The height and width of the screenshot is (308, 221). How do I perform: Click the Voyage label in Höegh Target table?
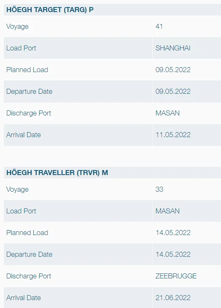17,27
